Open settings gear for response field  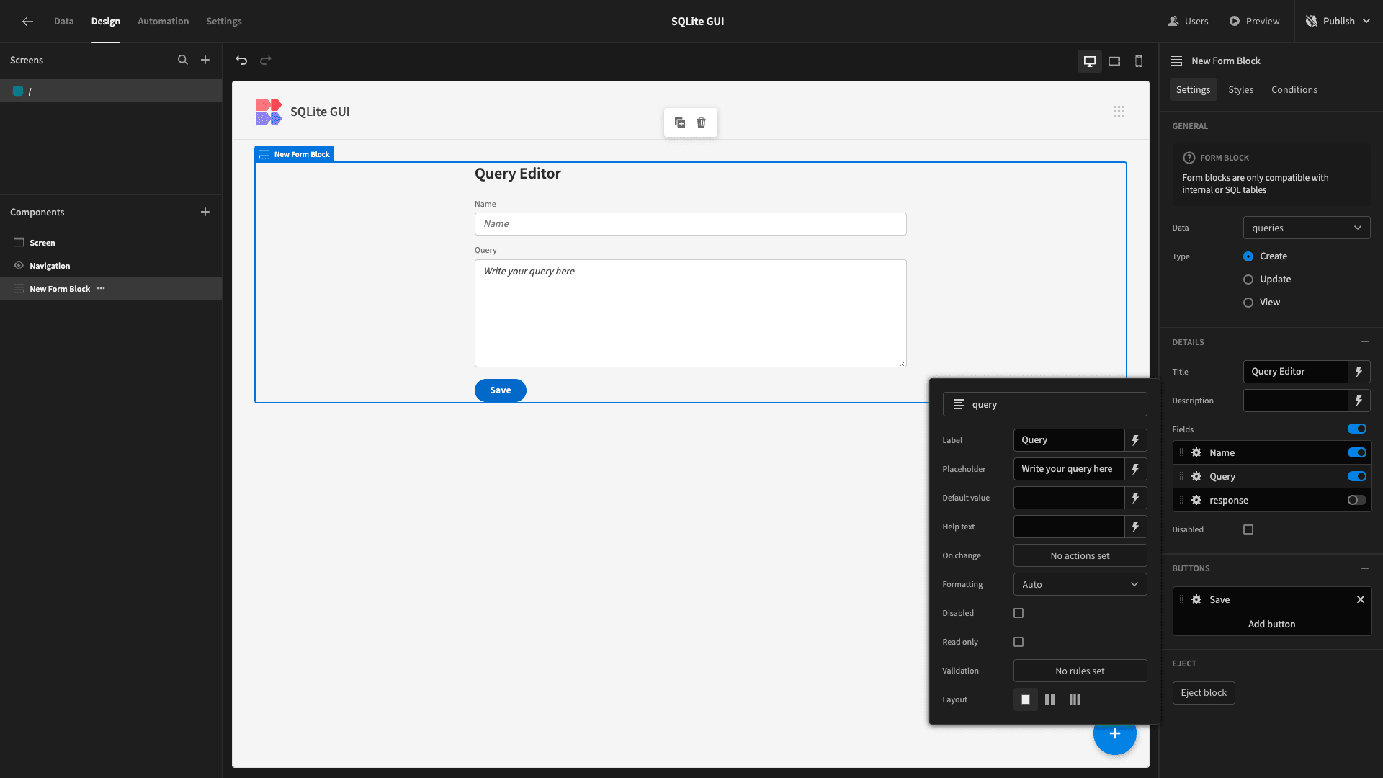pos(1196,500)
